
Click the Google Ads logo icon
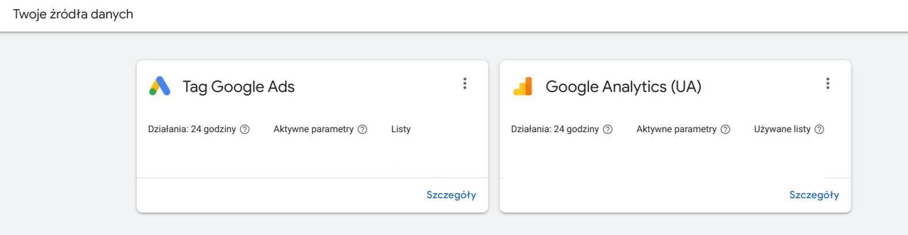tap(160, 86)
